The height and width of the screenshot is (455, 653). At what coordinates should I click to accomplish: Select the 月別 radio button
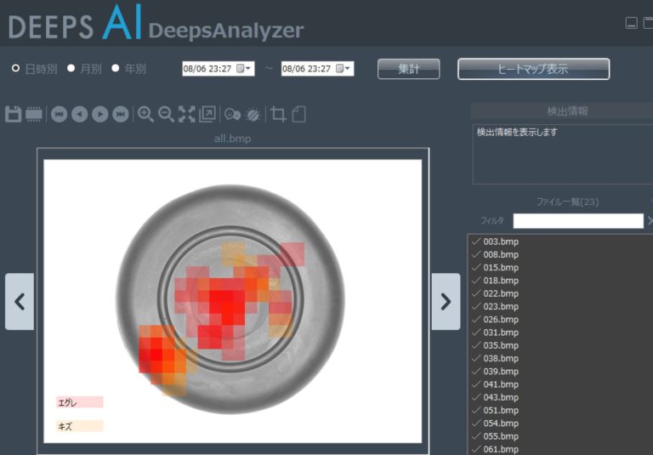(71, 68)
